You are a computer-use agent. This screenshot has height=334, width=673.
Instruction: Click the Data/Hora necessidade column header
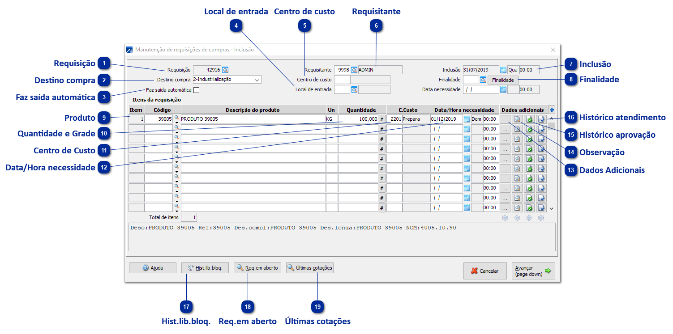[x=464, y=110]
